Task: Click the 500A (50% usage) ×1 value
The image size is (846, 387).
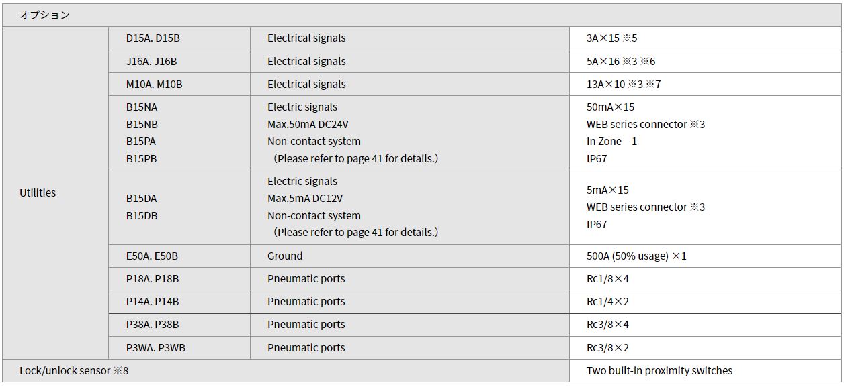Action: point(636,256)
